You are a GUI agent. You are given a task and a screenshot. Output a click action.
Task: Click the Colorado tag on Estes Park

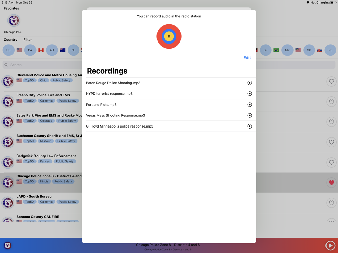46,121
